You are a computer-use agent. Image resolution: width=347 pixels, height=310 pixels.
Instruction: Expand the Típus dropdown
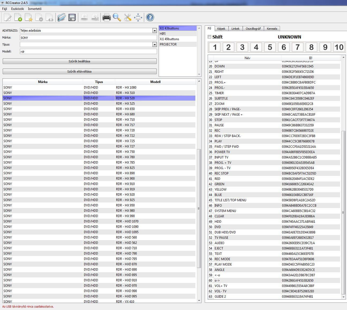pyautogui.click(x=155, y=44)
